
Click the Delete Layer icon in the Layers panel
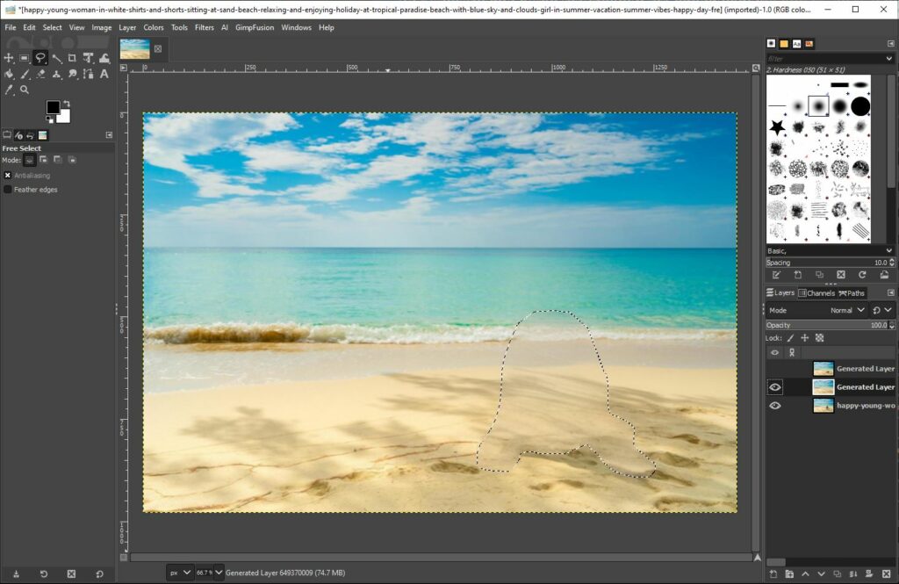[x=886, y=573]
